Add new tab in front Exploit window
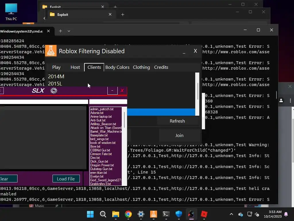 coord(123,14)
